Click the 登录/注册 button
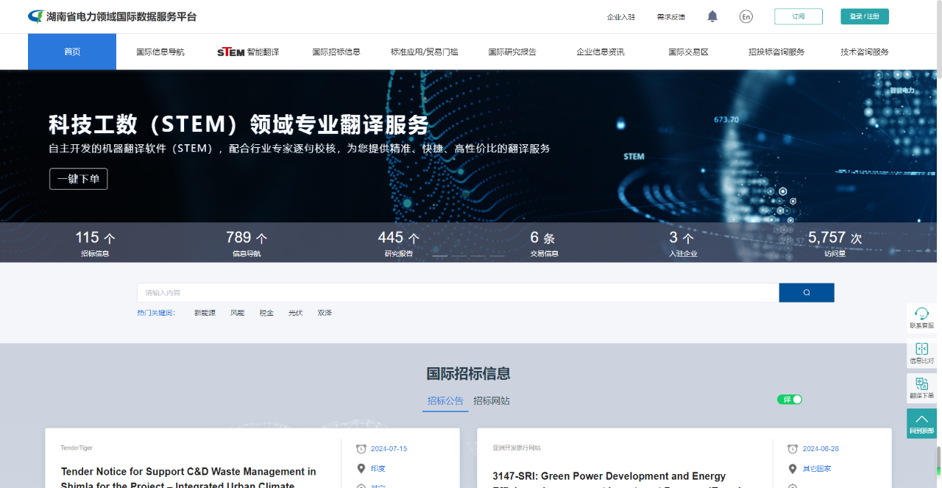Screen dimensions: 942x488 click(864, 15)
